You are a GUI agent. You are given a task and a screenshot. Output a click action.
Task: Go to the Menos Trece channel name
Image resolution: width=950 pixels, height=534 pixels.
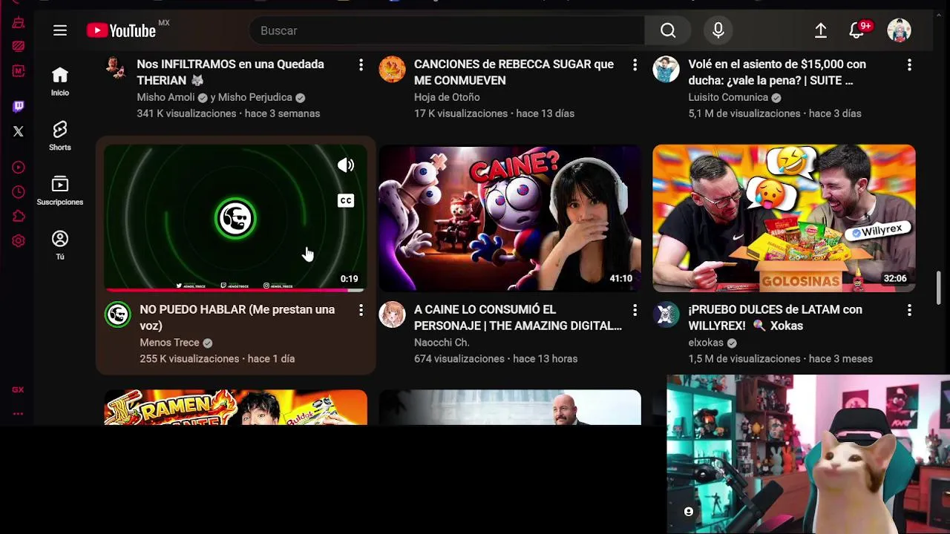click(x=169, y=343)
